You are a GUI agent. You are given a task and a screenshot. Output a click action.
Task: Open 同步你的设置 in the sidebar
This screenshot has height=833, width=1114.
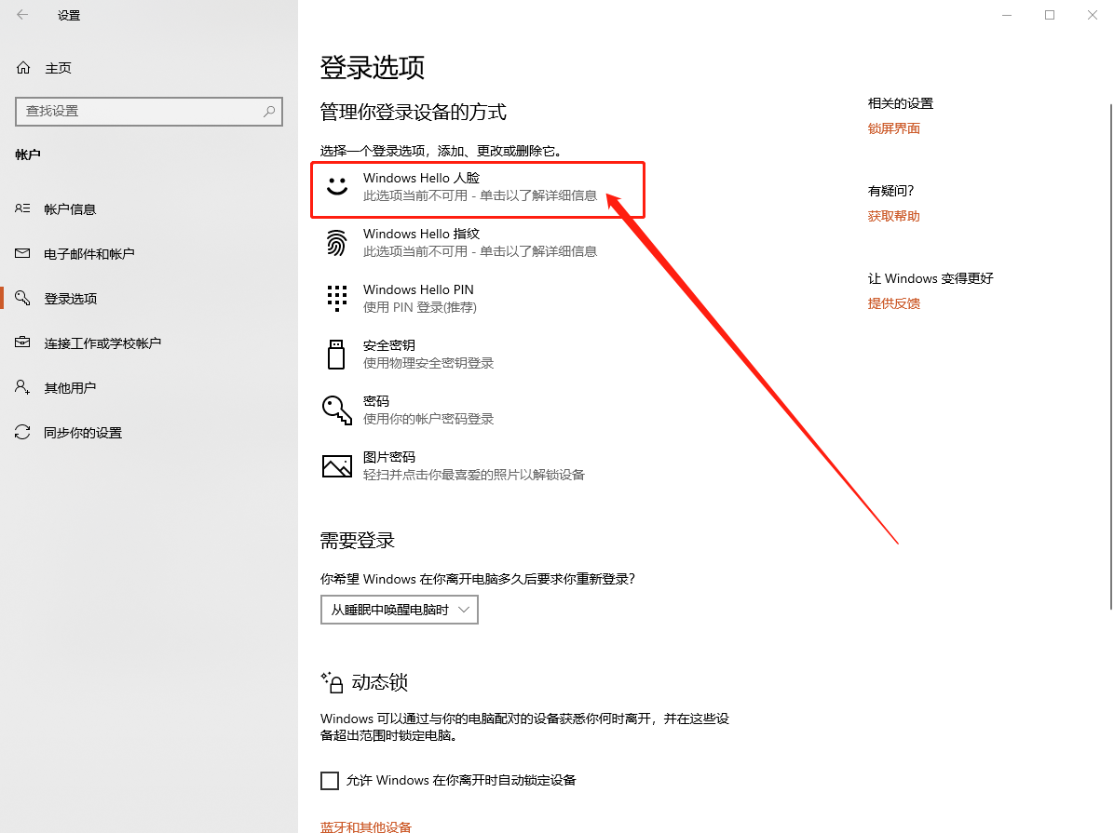tap(83, 433)
